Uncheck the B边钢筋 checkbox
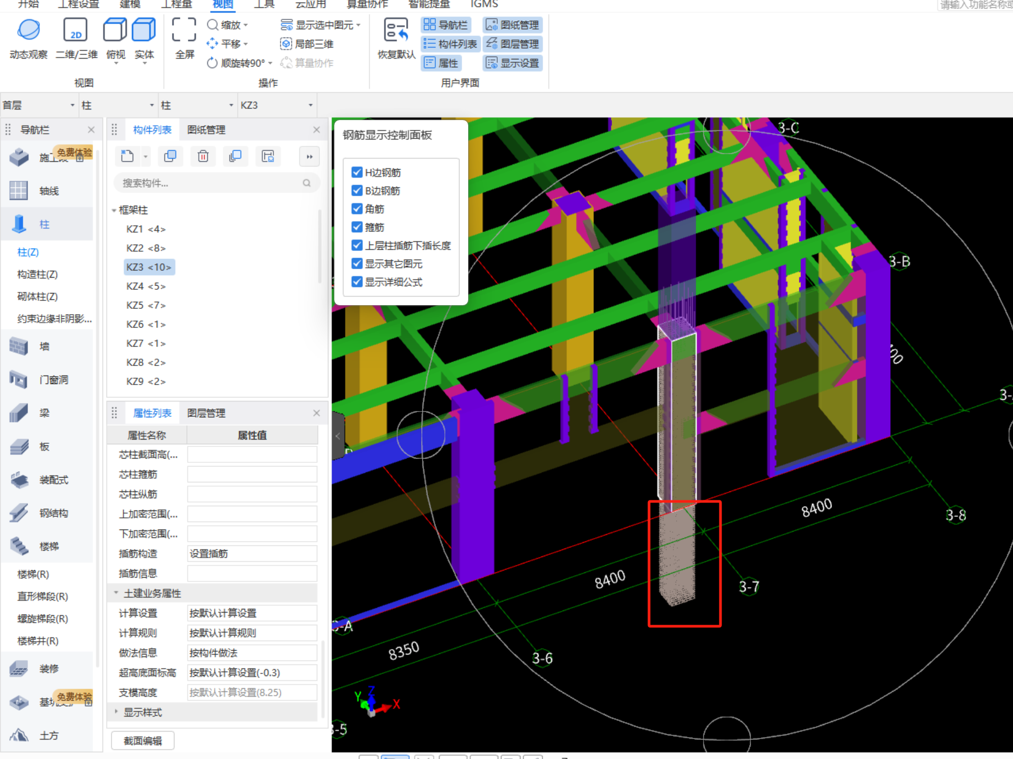The image size is (1013, 759). (357, 190)
